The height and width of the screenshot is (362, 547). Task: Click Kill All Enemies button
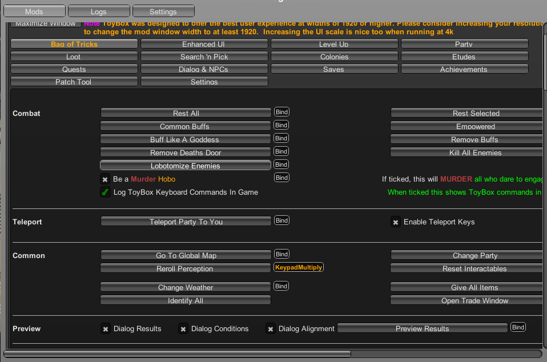(x=468, y=152)
